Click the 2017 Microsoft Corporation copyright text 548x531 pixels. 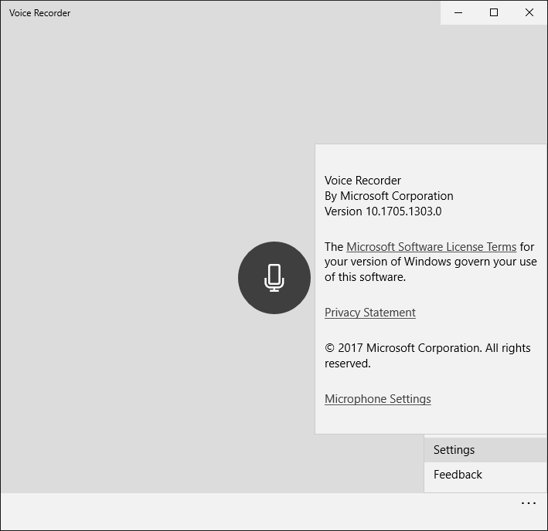(427, 348)
